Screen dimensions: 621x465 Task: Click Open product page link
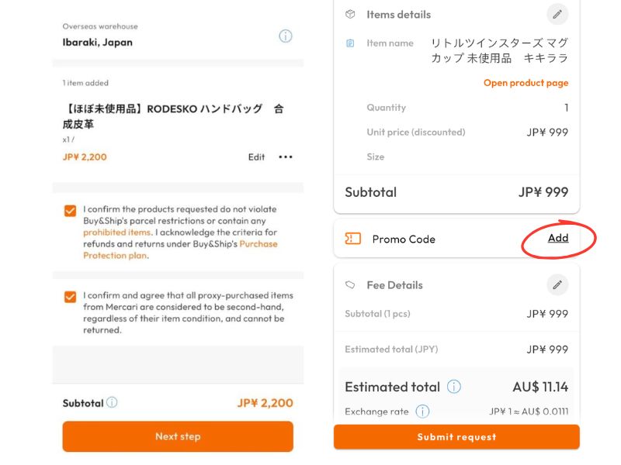coord(526,83)
